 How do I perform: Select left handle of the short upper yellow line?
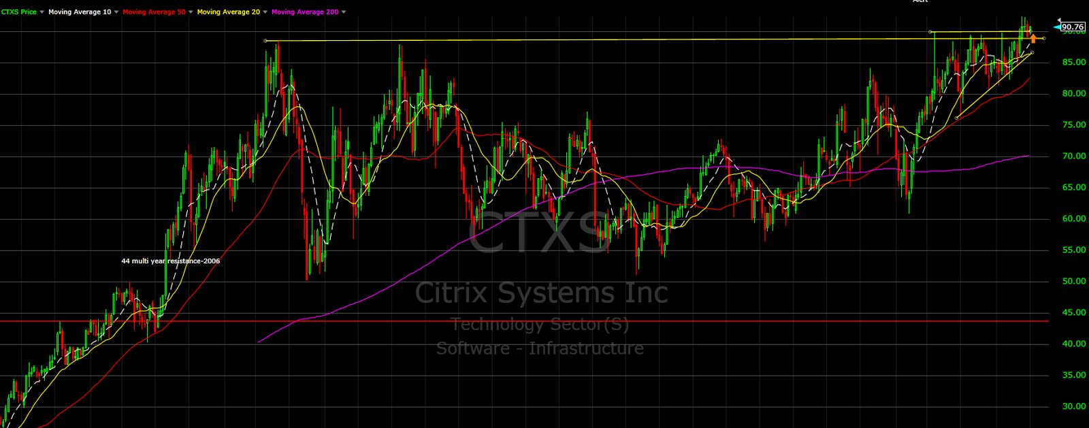[x=930, y=32]
